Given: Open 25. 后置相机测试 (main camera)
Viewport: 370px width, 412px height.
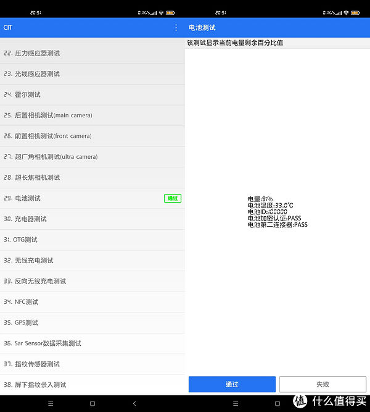Looking at the screenshot, I should click(92, 116).
